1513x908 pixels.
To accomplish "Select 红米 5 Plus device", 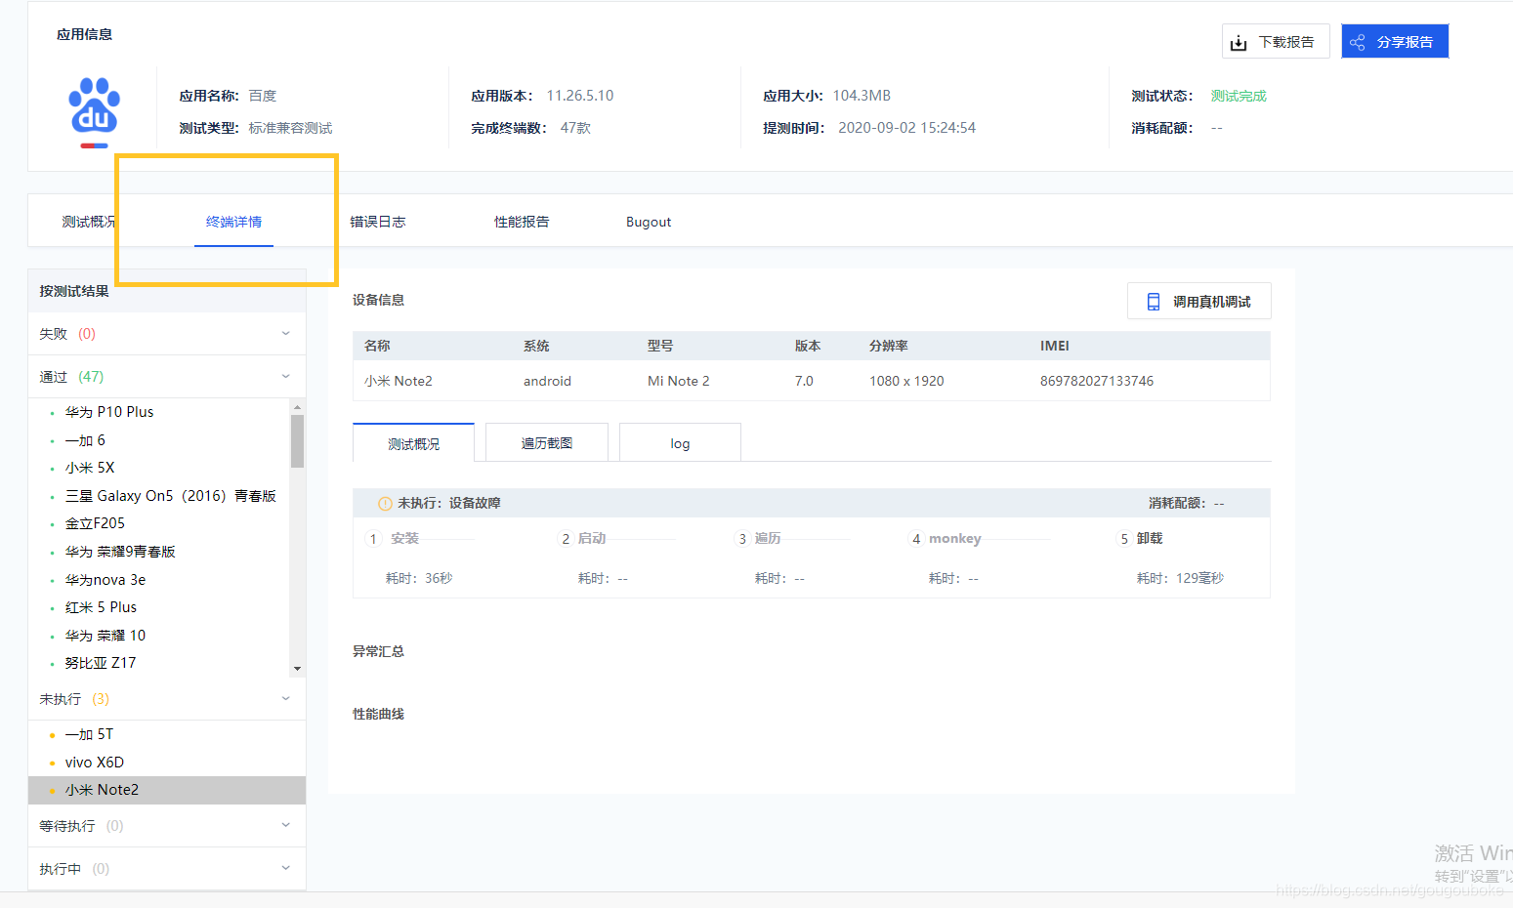I will click(x=101, y=607).
